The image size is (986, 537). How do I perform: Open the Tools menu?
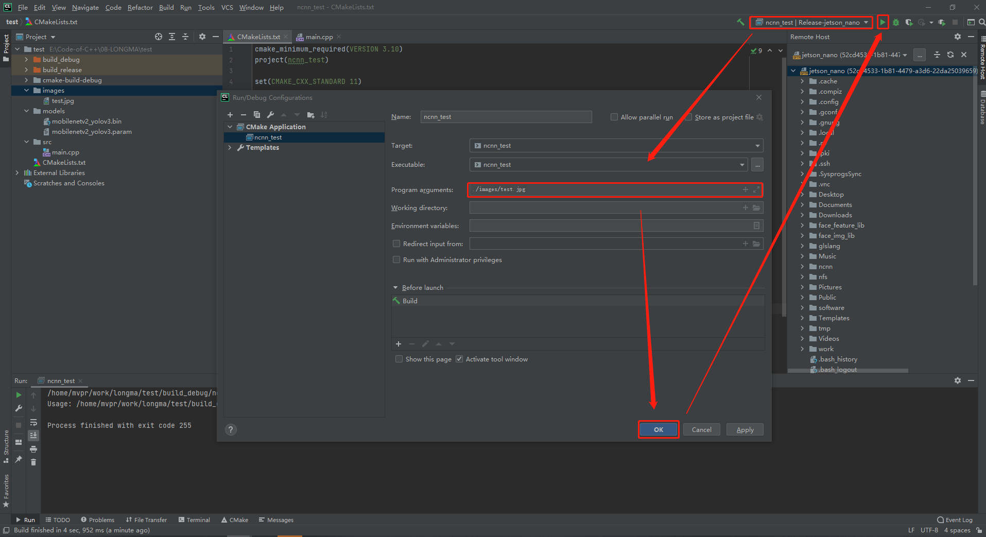coord(206,7)
